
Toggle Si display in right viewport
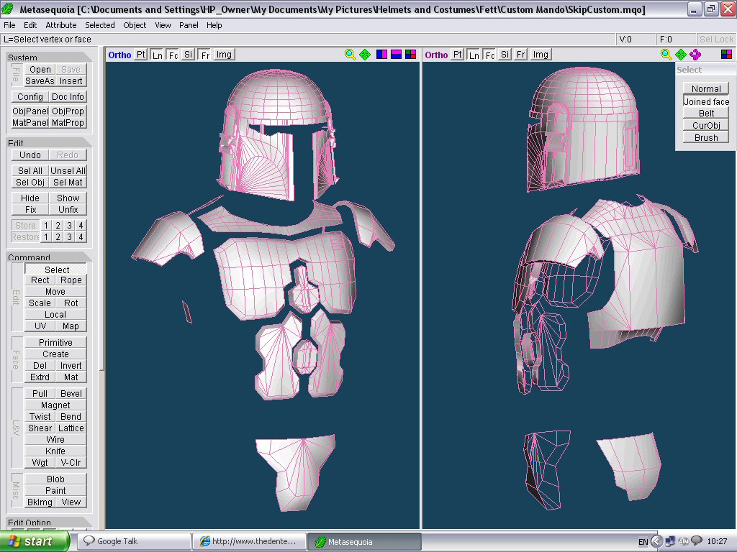505,55
